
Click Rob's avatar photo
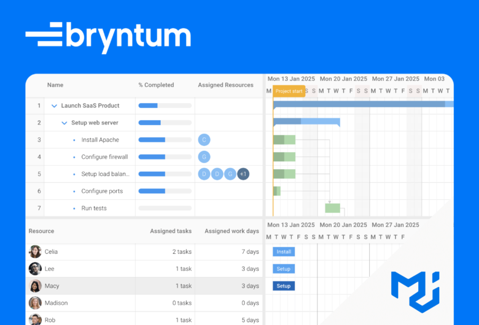(35, 319)
